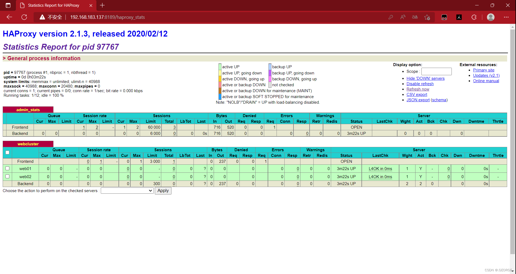This screenshot has height=274, width=516.
Task: Click Hide 'DOWN' servers link
Action: 425,78
